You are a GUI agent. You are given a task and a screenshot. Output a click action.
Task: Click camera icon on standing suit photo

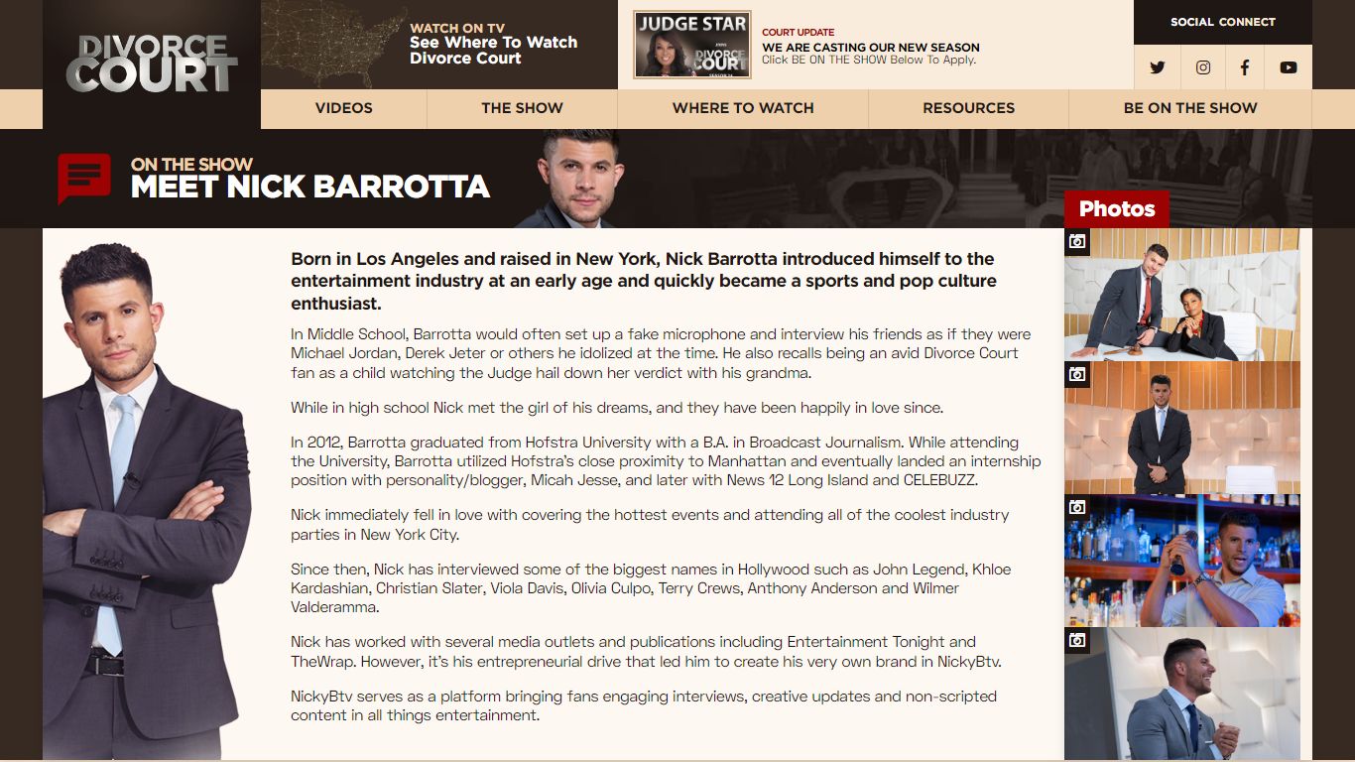1077,374
